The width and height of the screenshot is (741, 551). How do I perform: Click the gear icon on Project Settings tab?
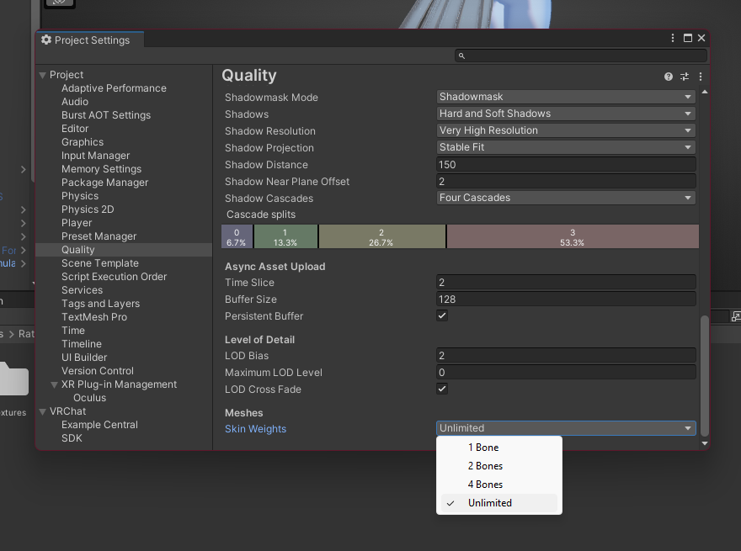click(46, 40)
